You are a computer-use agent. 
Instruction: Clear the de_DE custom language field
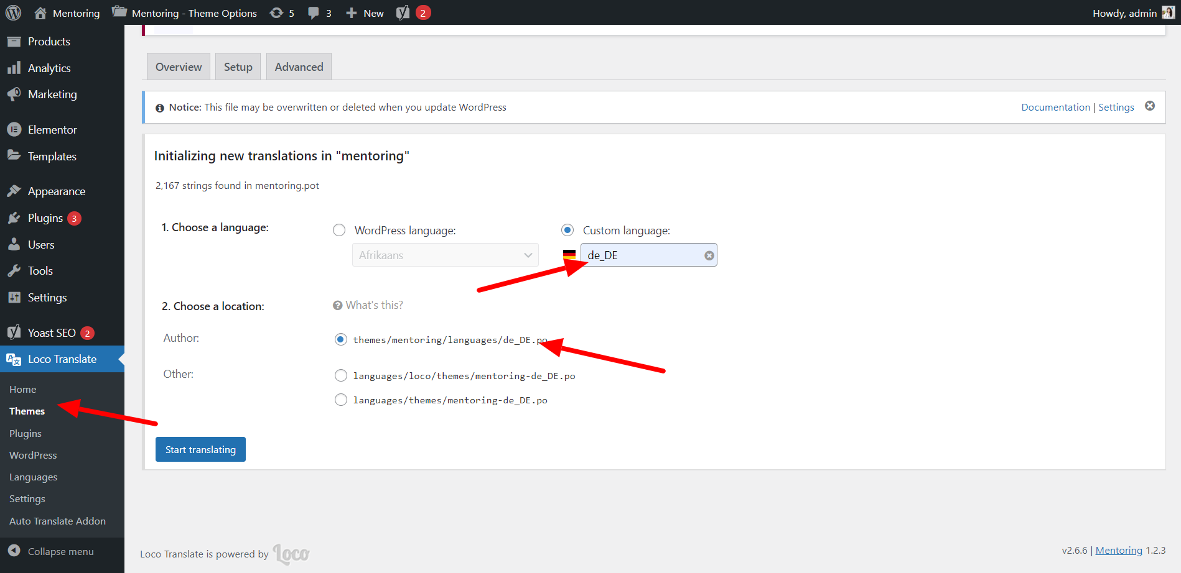(x=709, y=255)
